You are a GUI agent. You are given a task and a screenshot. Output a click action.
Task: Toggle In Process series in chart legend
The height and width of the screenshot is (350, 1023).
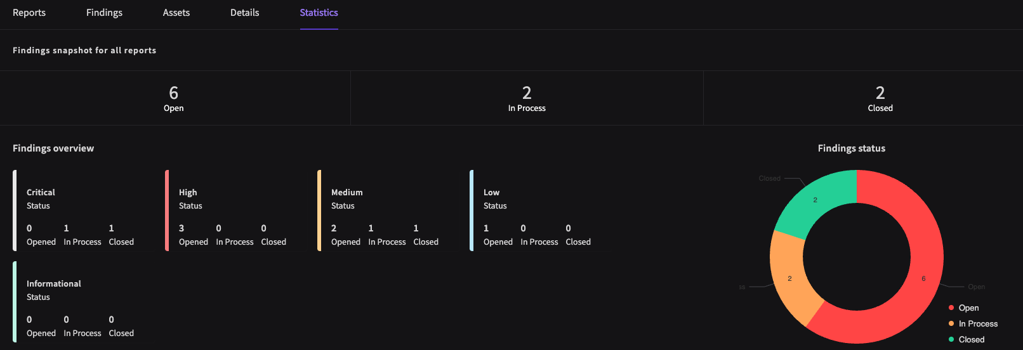977,324
